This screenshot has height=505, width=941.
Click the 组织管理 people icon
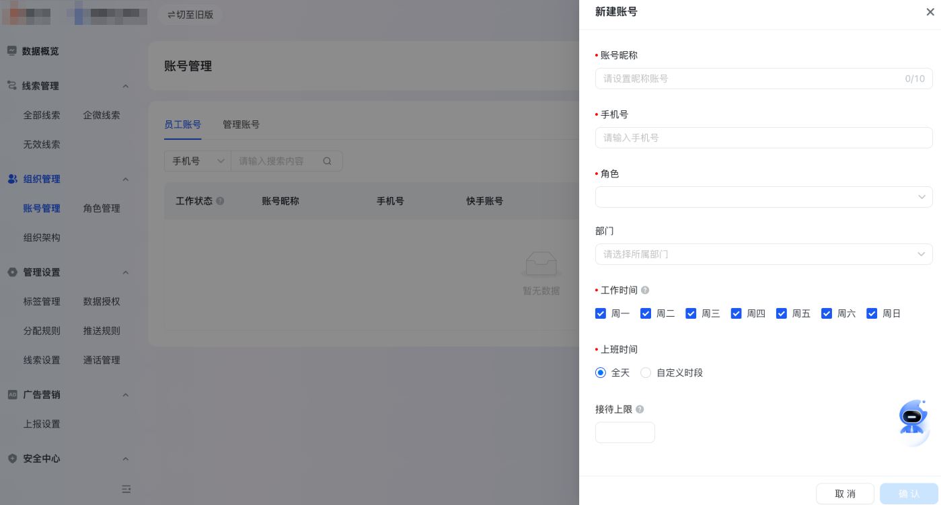11,179
